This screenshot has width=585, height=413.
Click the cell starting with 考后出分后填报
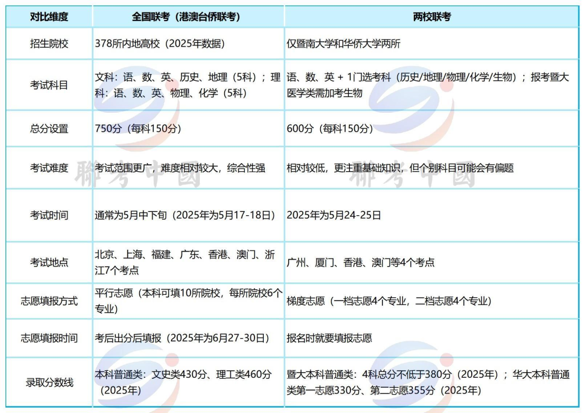tap(188, 338)
